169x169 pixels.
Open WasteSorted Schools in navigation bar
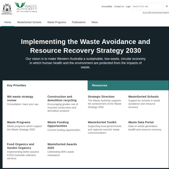click(x=29, y=22)
